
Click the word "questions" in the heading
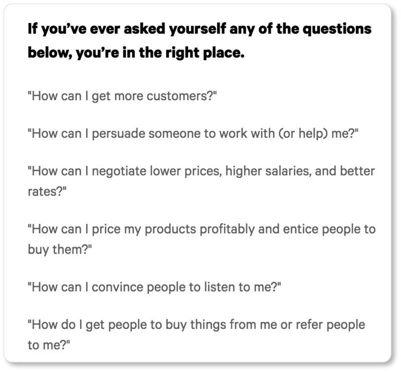pyautogui.click(x=337, y=29)
